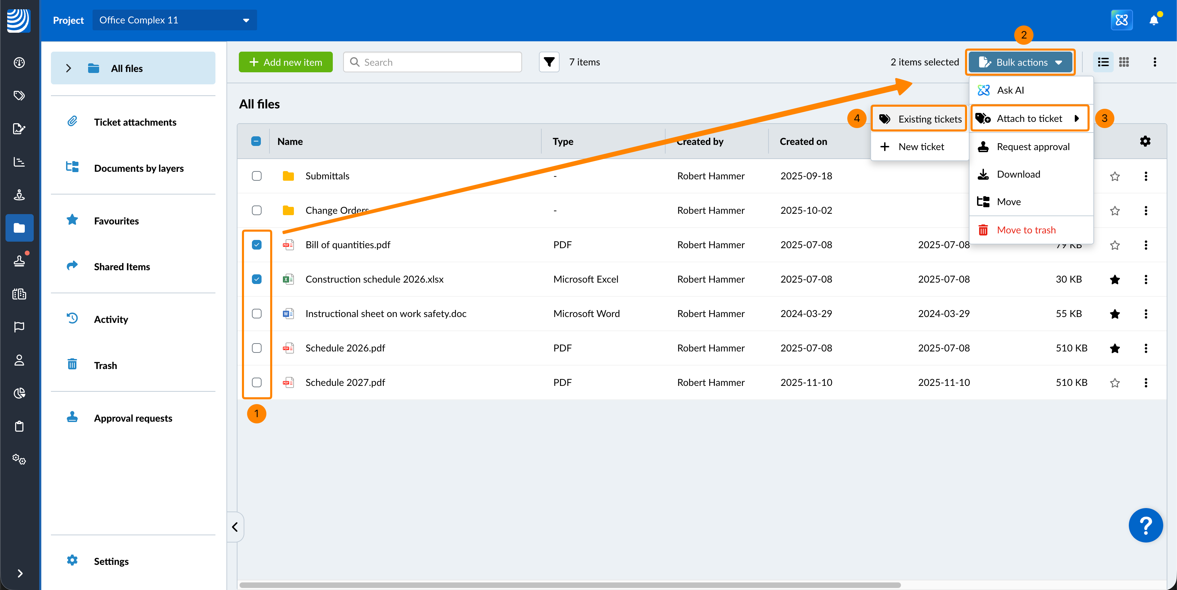
Task: Click the Add new item button
Action: tap(286, 62)
